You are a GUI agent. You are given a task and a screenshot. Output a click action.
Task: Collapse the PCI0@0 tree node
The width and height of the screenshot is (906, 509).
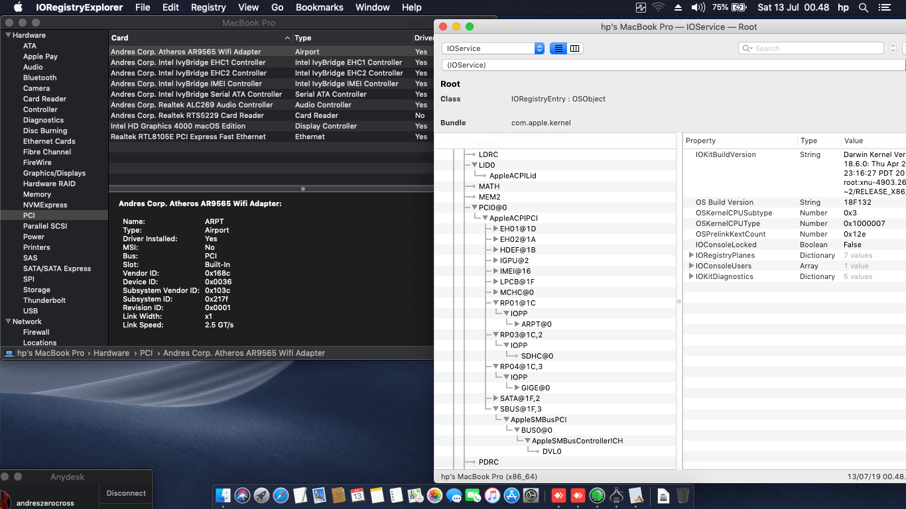pyautogui.click(x=474, y=207)
